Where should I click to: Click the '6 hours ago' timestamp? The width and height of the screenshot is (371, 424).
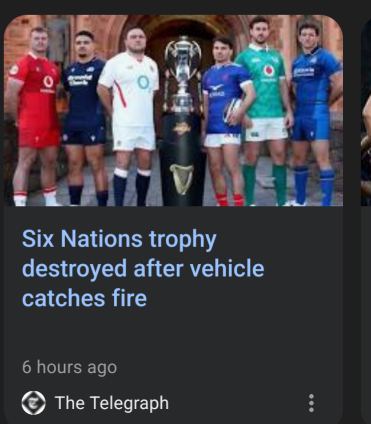click(x=69, y=367)
